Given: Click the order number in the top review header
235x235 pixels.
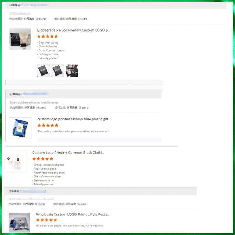Looking at the screenshot, I should point(34,5).
